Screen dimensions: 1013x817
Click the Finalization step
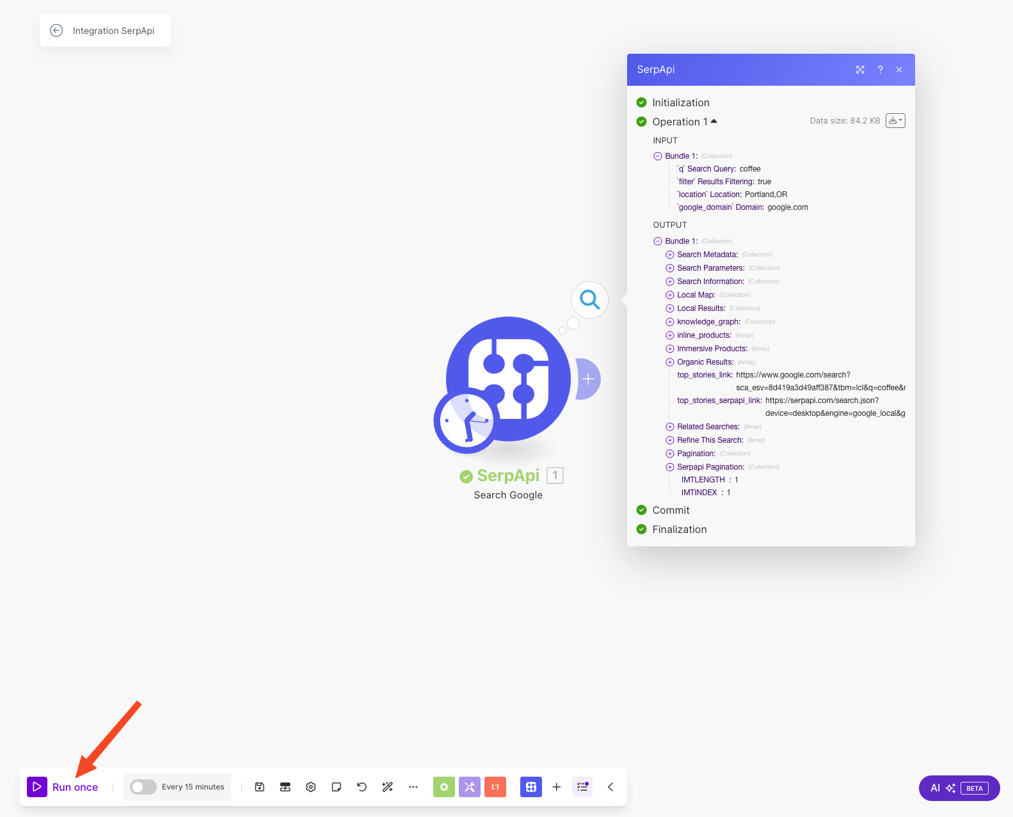(x=680, y=529)
